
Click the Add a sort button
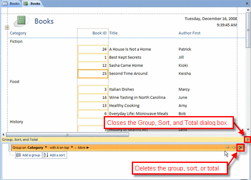click(x=55, y=155)
